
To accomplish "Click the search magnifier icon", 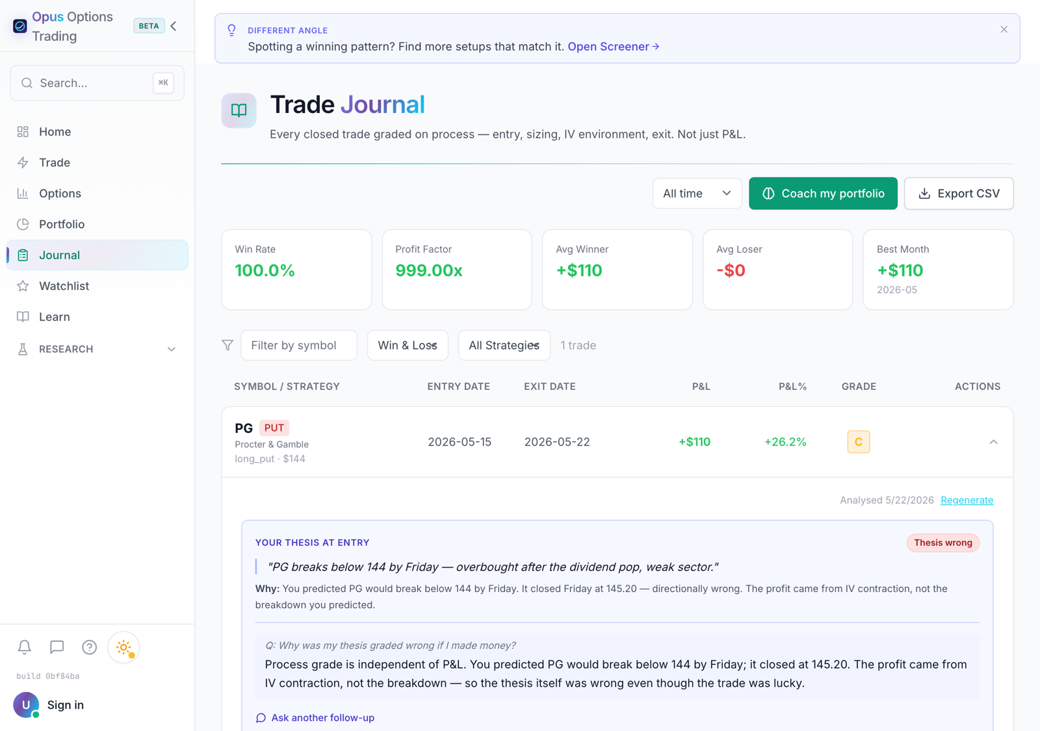I will tap(27, 83).
